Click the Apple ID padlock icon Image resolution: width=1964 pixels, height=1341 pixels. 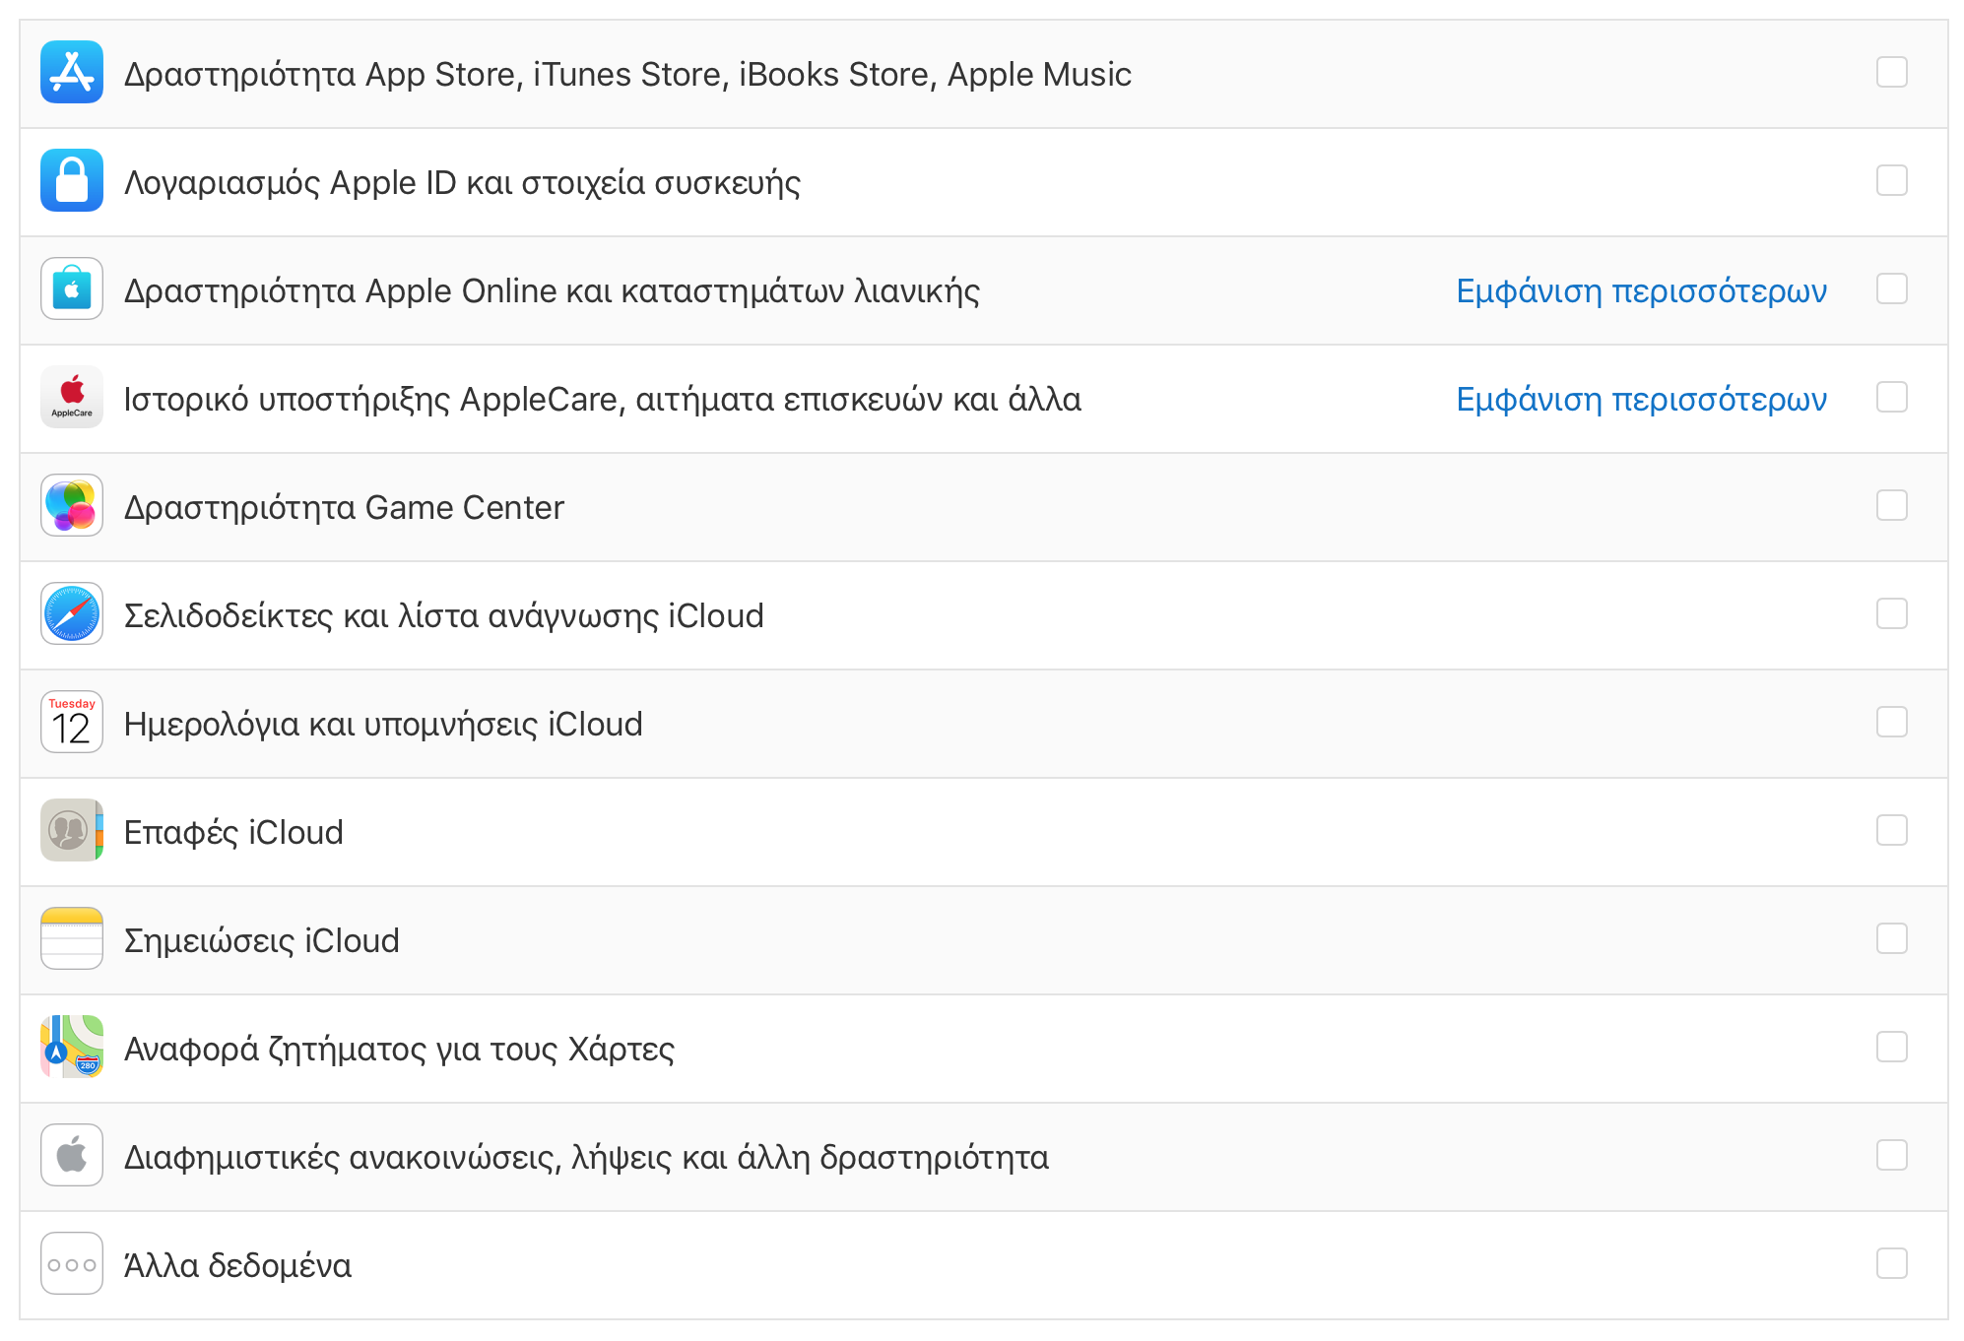[72, 180]
